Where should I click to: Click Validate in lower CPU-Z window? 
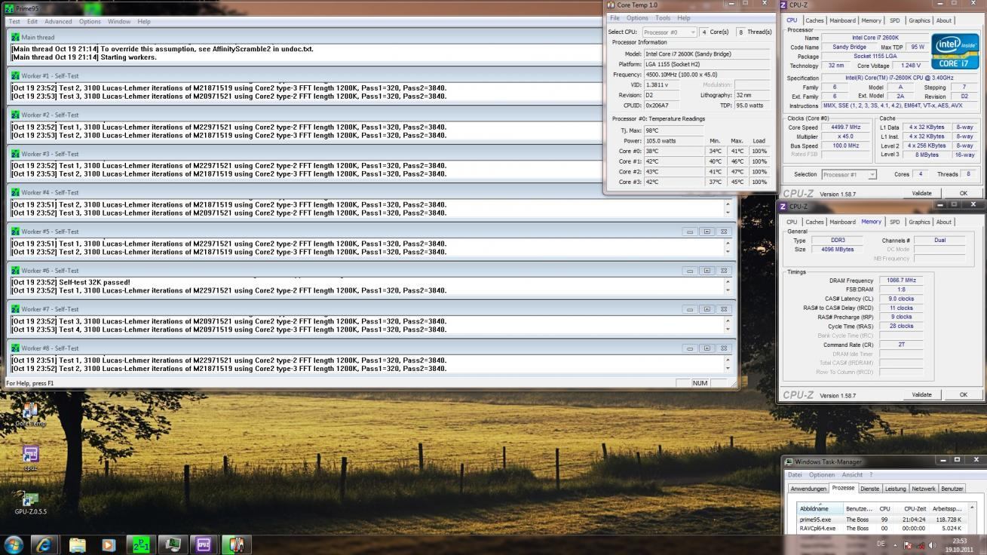[x=921, y=394]
